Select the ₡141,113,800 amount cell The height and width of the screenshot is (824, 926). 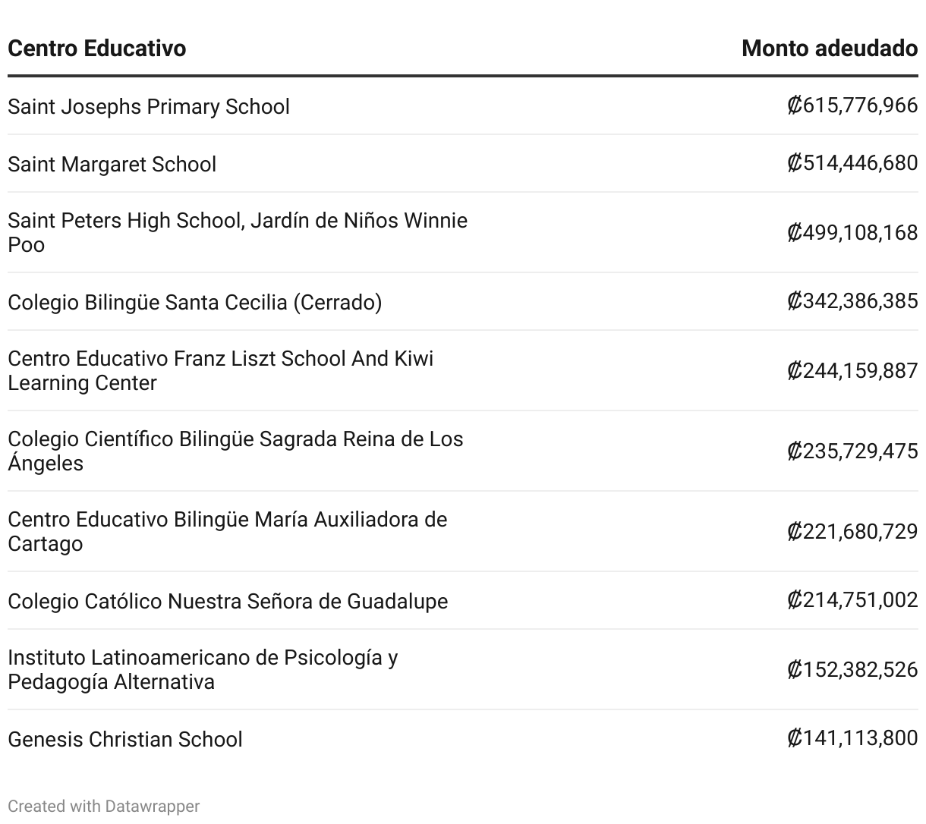tap(852, 738)
